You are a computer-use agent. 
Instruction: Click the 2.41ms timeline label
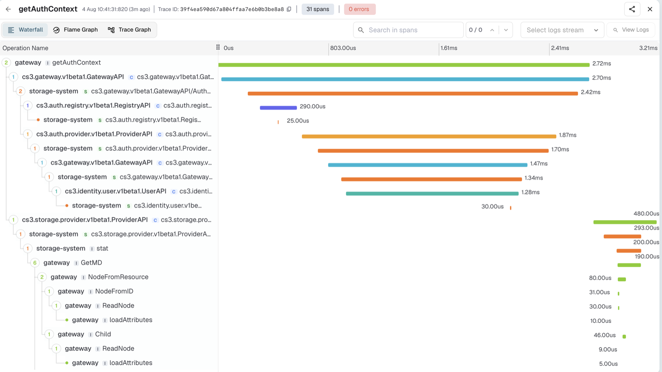560,48
